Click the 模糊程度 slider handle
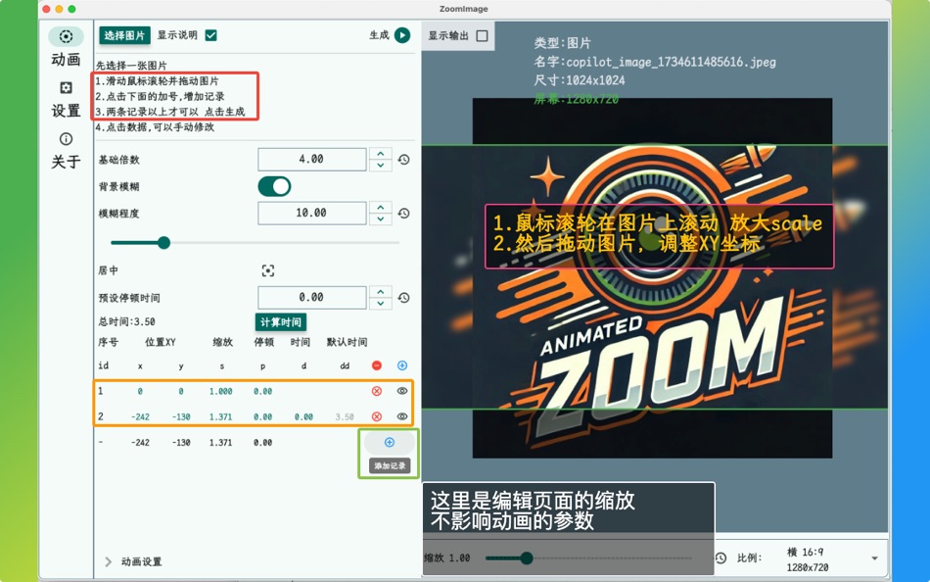 pyautogui.click(x=163, y=243)
